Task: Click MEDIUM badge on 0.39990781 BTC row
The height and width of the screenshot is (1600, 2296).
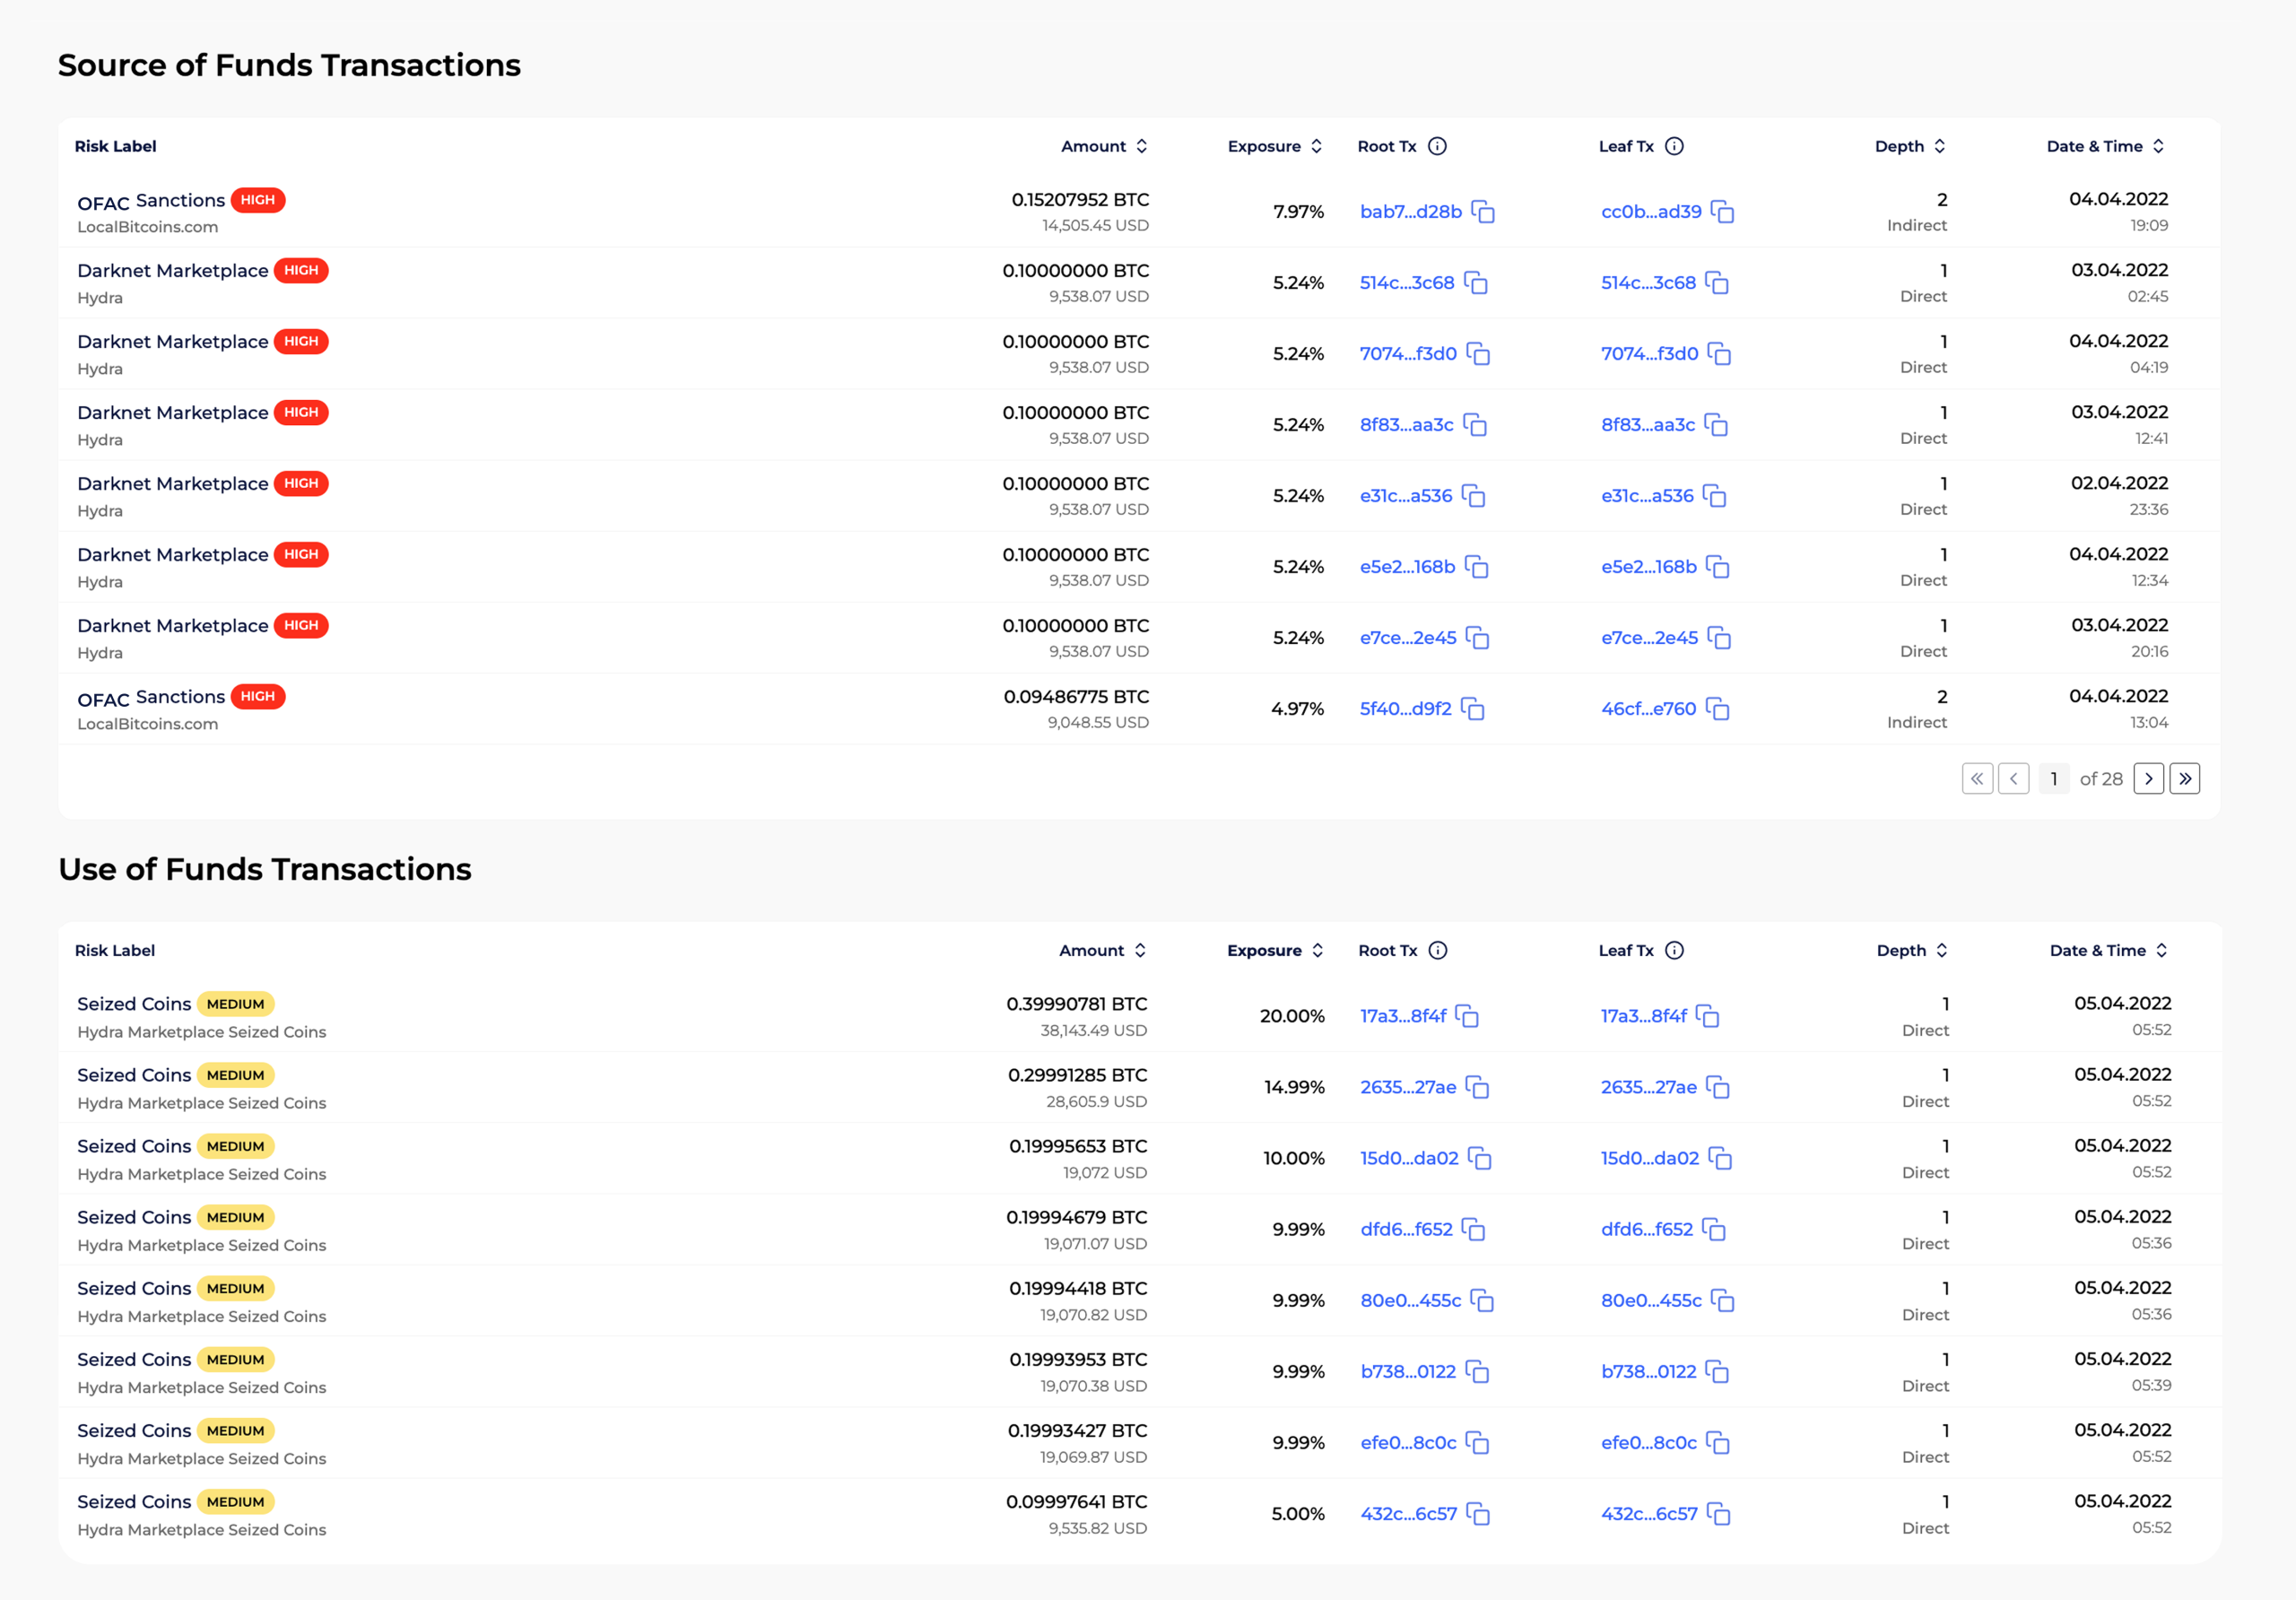Action: point(236,1004)
